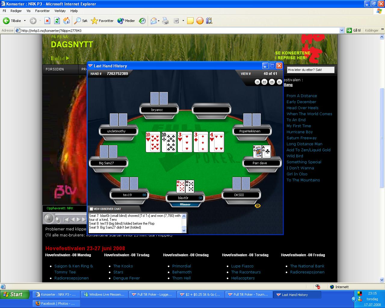This screenshot has width=385, height=308.
Task: Jump to first hand in Hand History
Action: [257, 82]
